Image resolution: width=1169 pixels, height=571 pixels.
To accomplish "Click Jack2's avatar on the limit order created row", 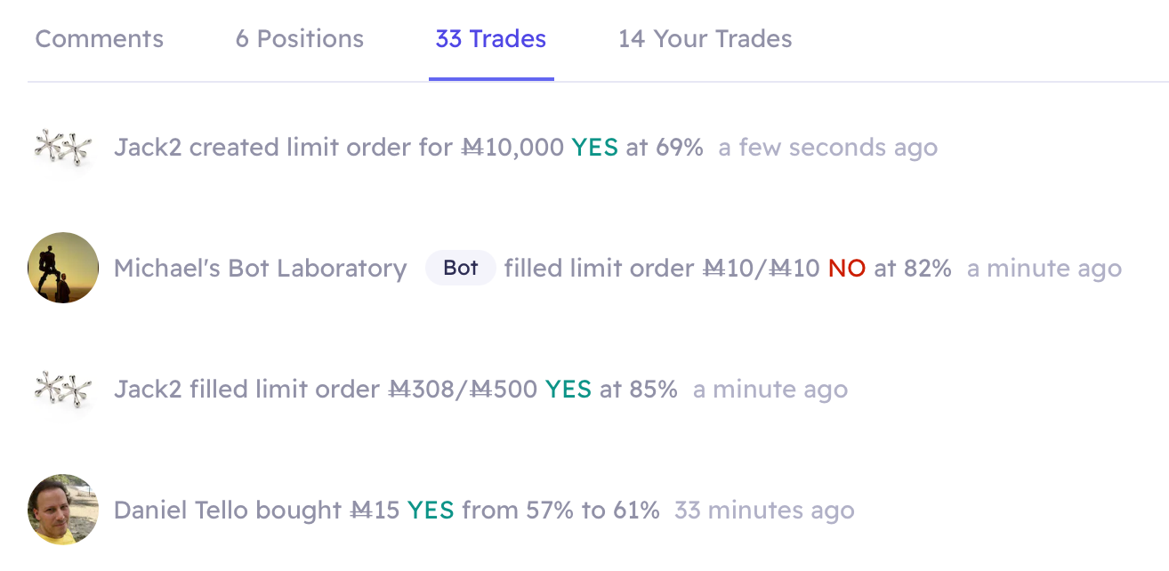I will 63,147.
